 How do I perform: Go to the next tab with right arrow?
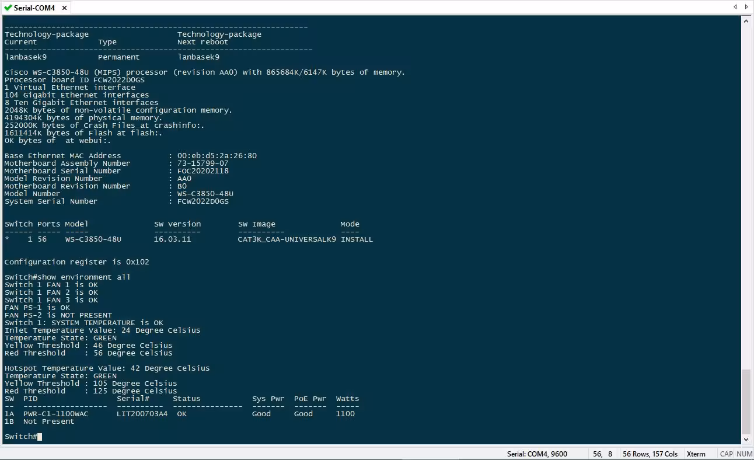point(748,7)
